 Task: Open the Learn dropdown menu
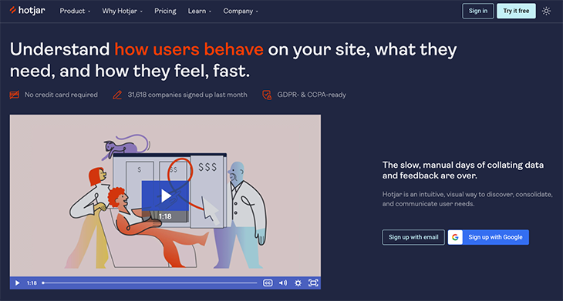pyautogui.click(x=200, y=11)
